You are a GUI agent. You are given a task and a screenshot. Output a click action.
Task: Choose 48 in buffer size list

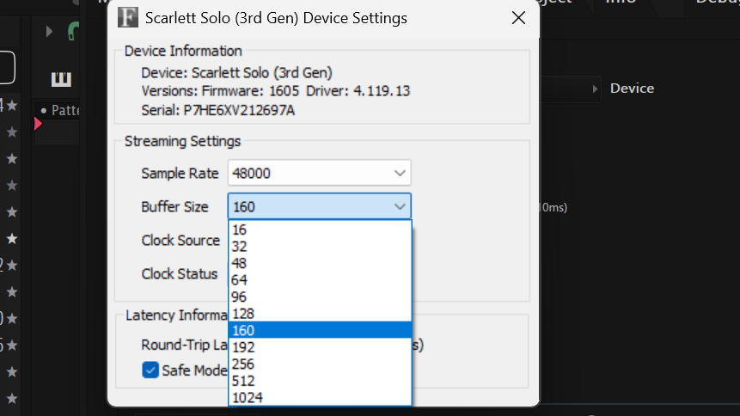pyautogui.click(x=320, y=263)
